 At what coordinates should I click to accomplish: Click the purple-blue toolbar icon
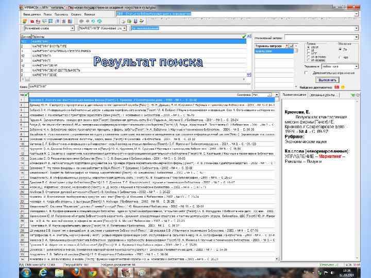pyautogui.click(x=136, y=21)
